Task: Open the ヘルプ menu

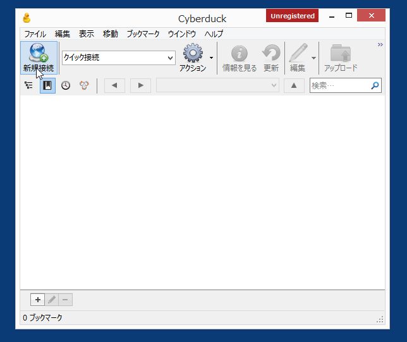Action: [214, 34]
